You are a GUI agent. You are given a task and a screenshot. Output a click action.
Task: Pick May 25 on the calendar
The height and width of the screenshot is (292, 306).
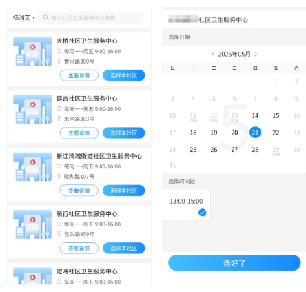[x=193, y=150]
